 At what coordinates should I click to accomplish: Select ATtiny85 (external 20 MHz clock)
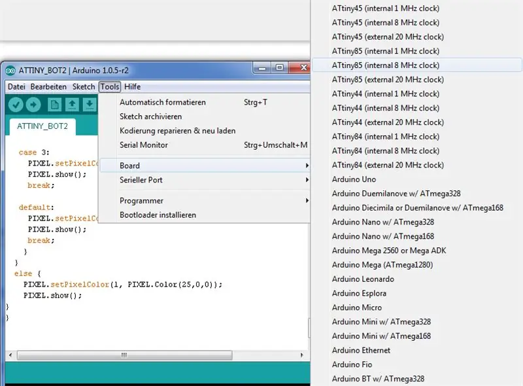[417, 79]
